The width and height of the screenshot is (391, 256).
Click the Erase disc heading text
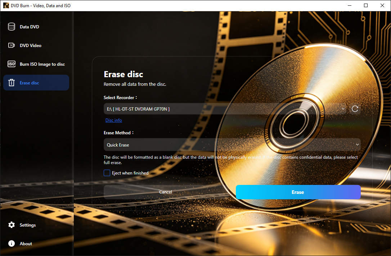click(x=123, y=74)
